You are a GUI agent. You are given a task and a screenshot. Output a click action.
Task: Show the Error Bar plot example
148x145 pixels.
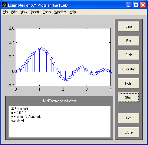click(x=129, y=69)
